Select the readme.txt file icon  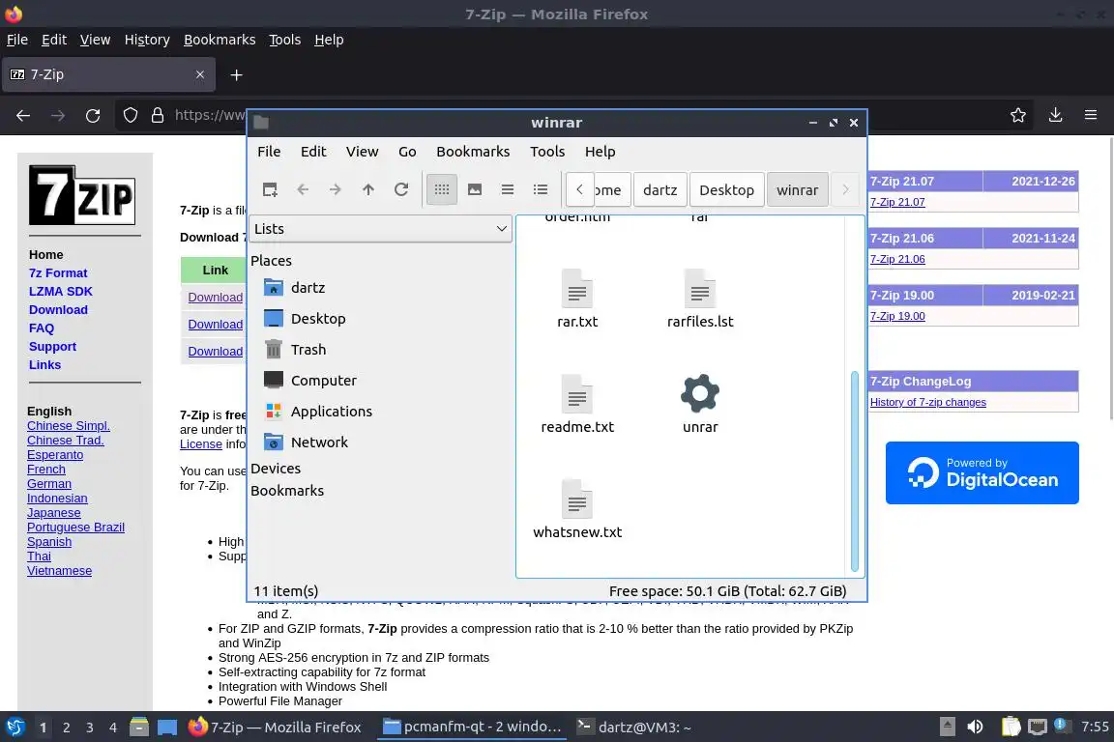(577, 393)
